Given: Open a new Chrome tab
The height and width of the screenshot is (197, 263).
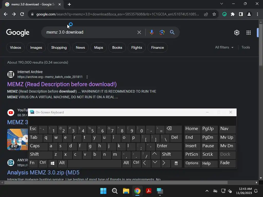Looking at the screenshot, I should click(69, 4).
